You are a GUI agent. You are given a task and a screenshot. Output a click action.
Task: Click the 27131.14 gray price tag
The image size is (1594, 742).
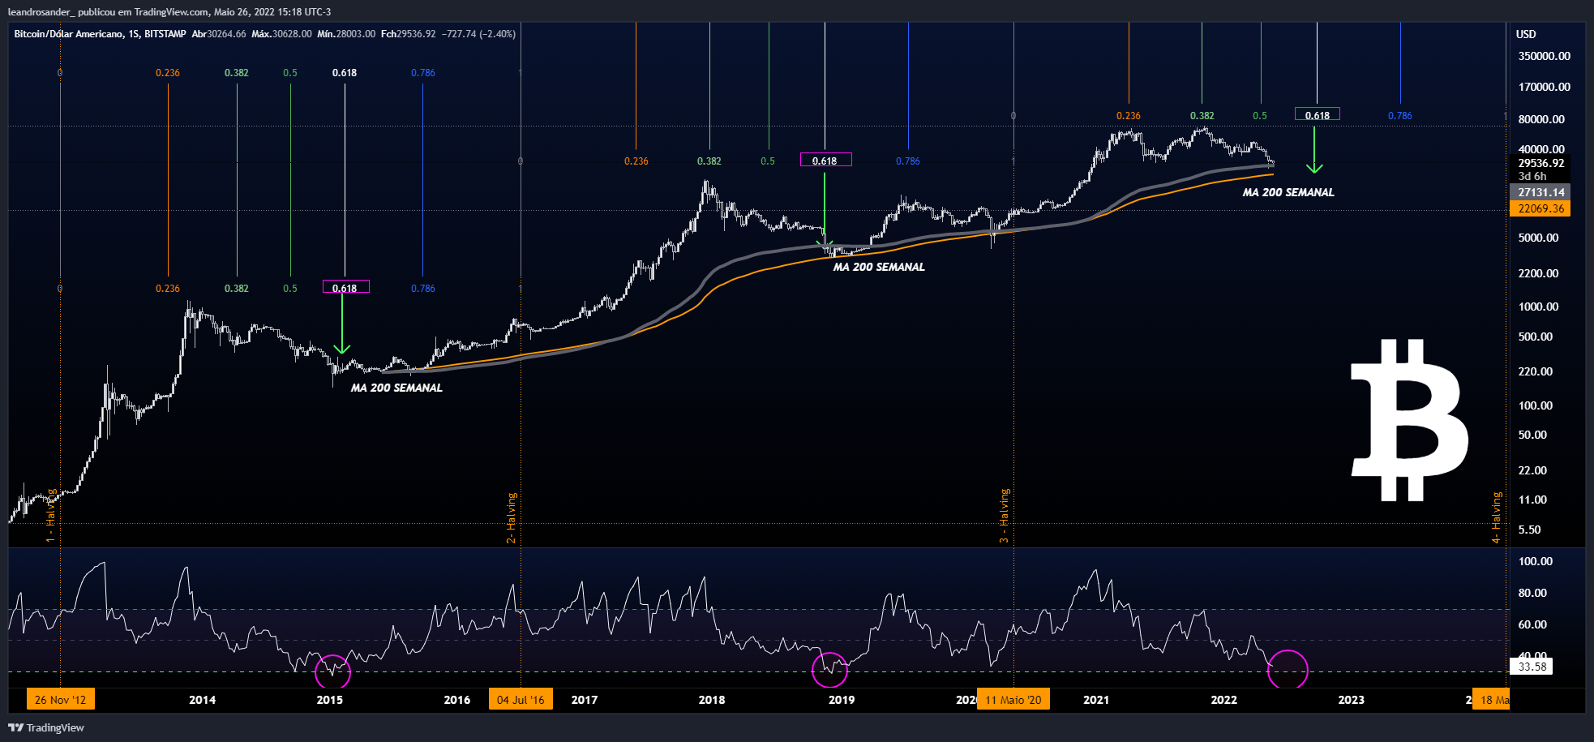pos(1540,192)
